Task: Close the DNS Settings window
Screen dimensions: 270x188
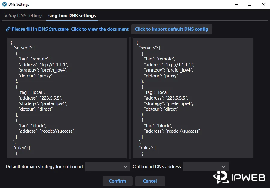Action: point(263,4)
